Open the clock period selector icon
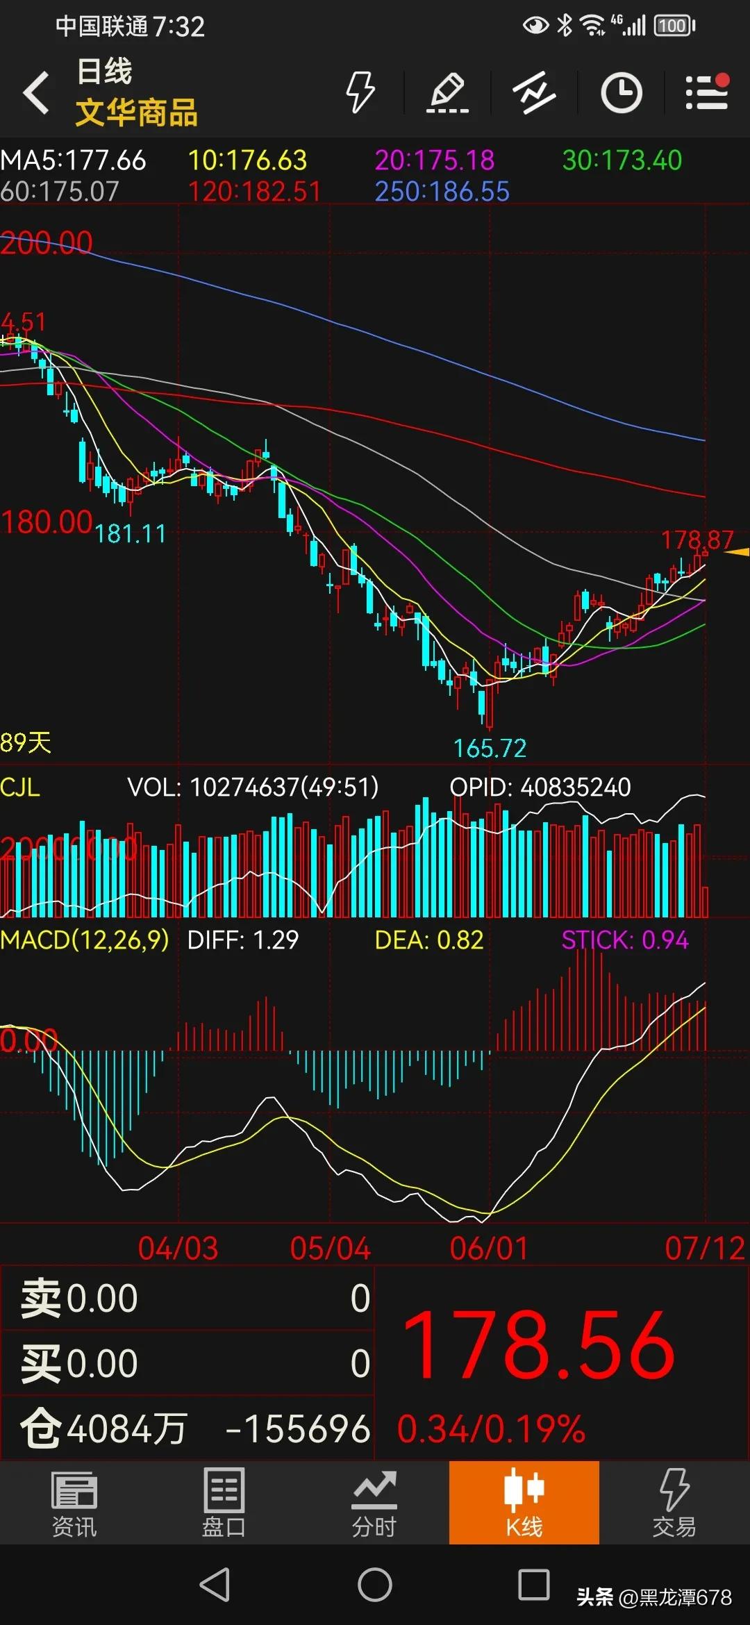This screenshot has width=750, height=1625. 621,92
